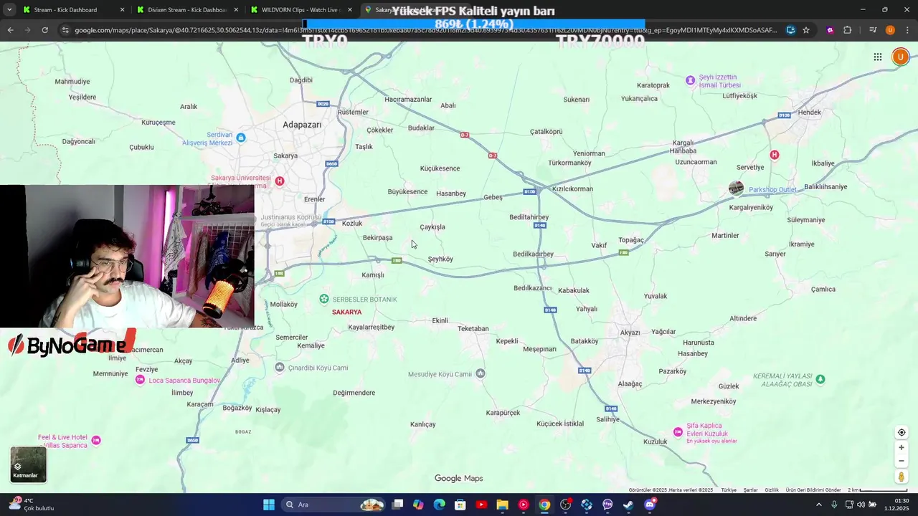Click the address bar URL
The image size is (918, 516).
426,30
